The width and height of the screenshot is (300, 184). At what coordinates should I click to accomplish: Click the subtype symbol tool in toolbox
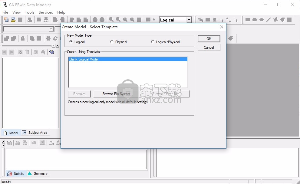214,20
